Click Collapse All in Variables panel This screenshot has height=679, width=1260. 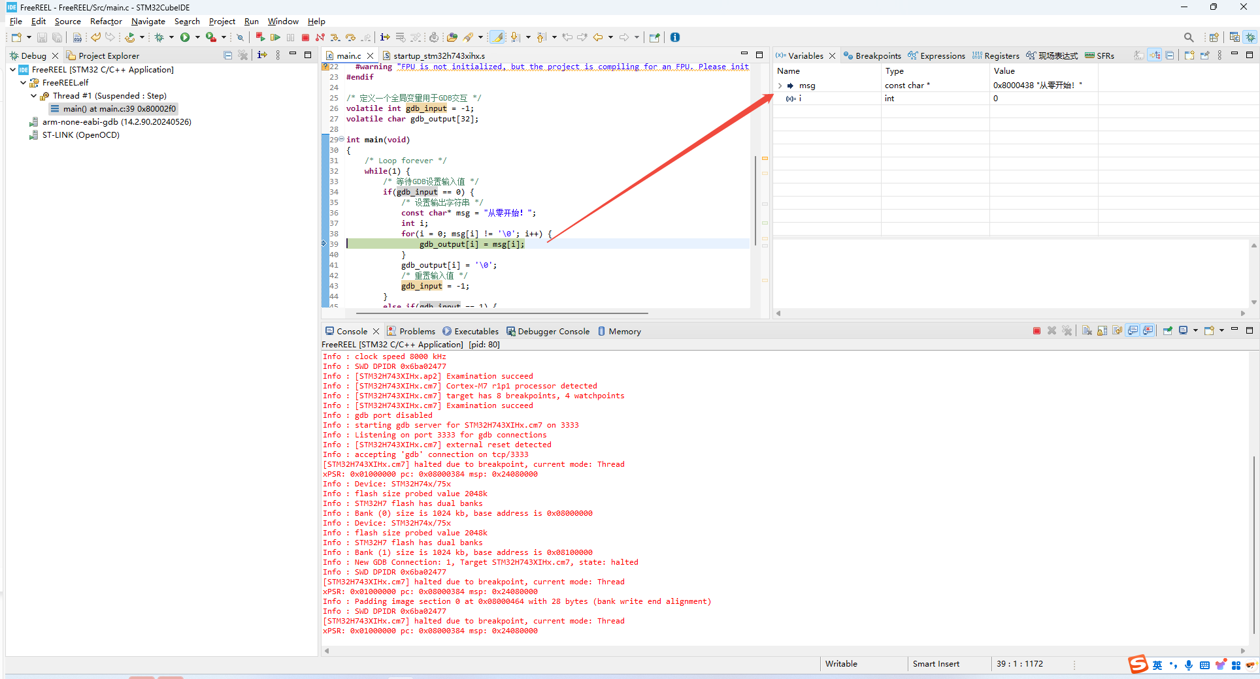pyautogui.click(x=1170, y=55)
